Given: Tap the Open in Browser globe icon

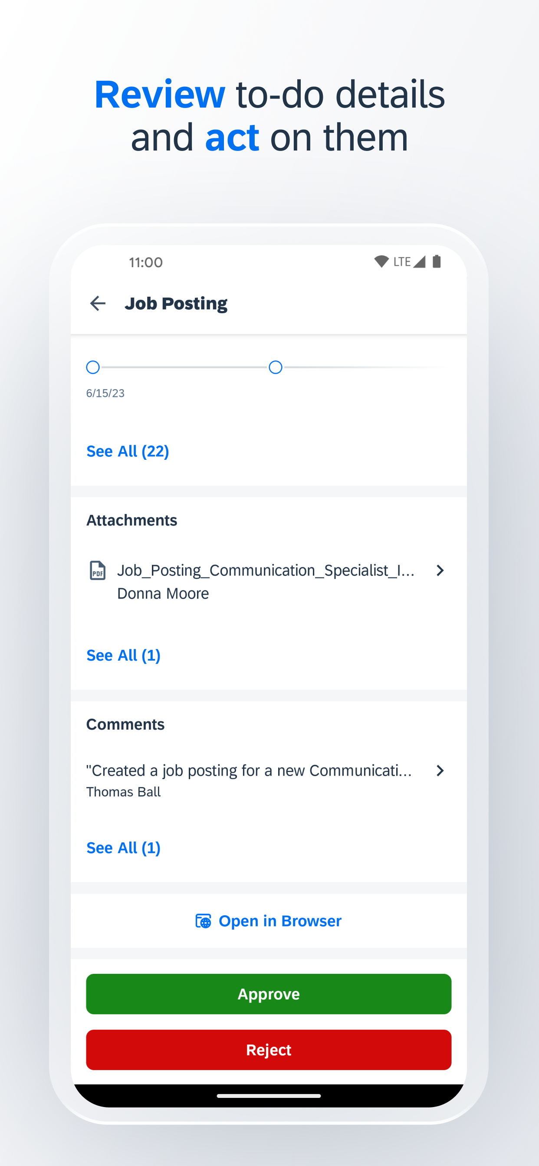Looking at the screenshot, I should (204, 921).
